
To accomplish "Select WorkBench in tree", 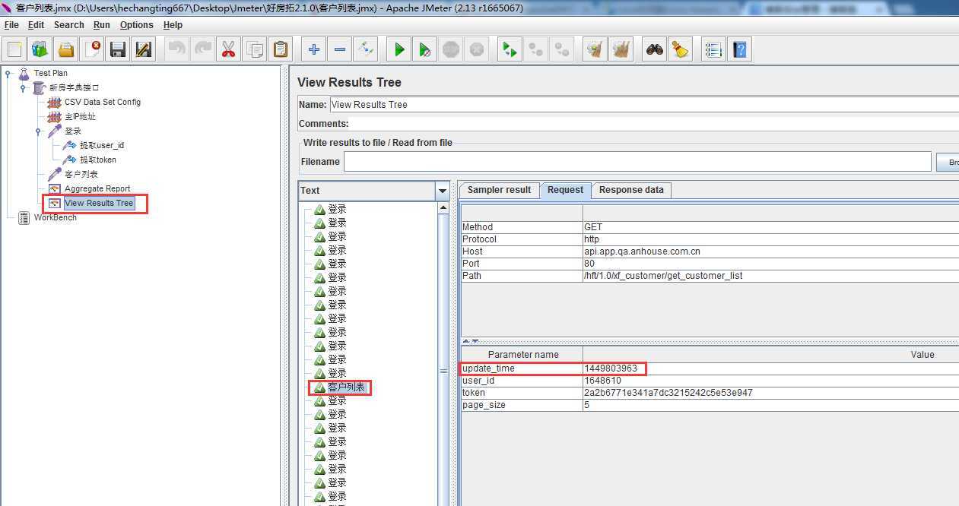I will pos(56,217).
